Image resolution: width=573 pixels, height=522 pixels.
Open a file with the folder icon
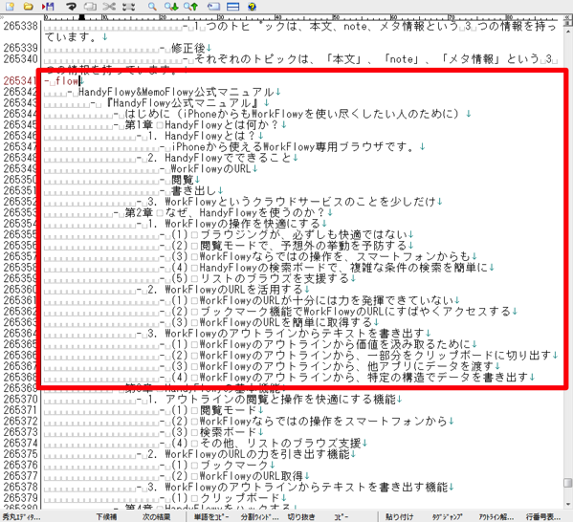tap(28, 6)
